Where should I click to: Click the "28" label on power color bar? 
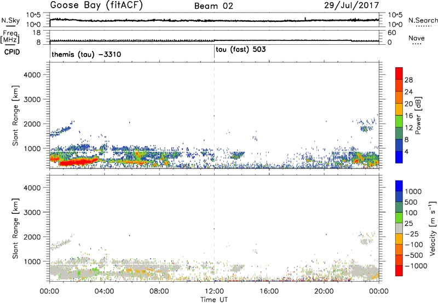pos(408,80)
